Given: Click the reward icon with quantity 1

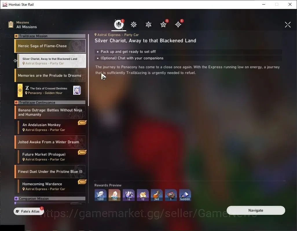Looking at the screenshot, I should (171, 195).
